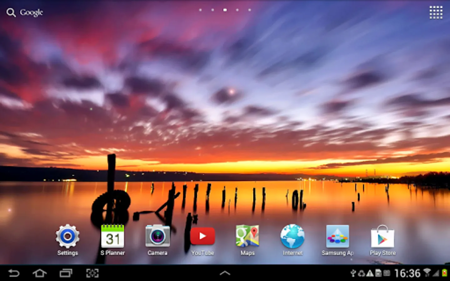
Task: Open the Samsung Apps store
Action: point(337,240)
